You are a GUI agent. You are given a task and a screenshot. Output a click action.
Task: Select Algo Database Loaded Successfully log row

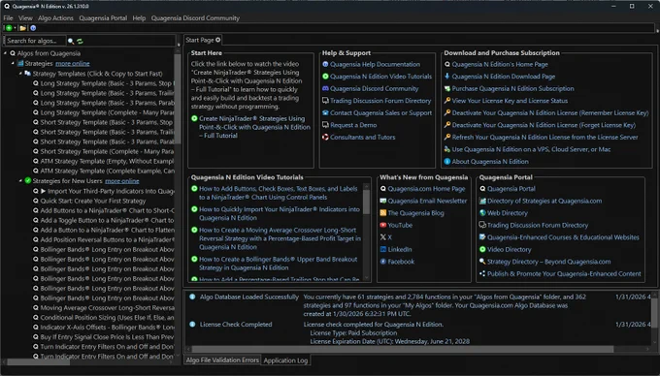click(249, 297)
